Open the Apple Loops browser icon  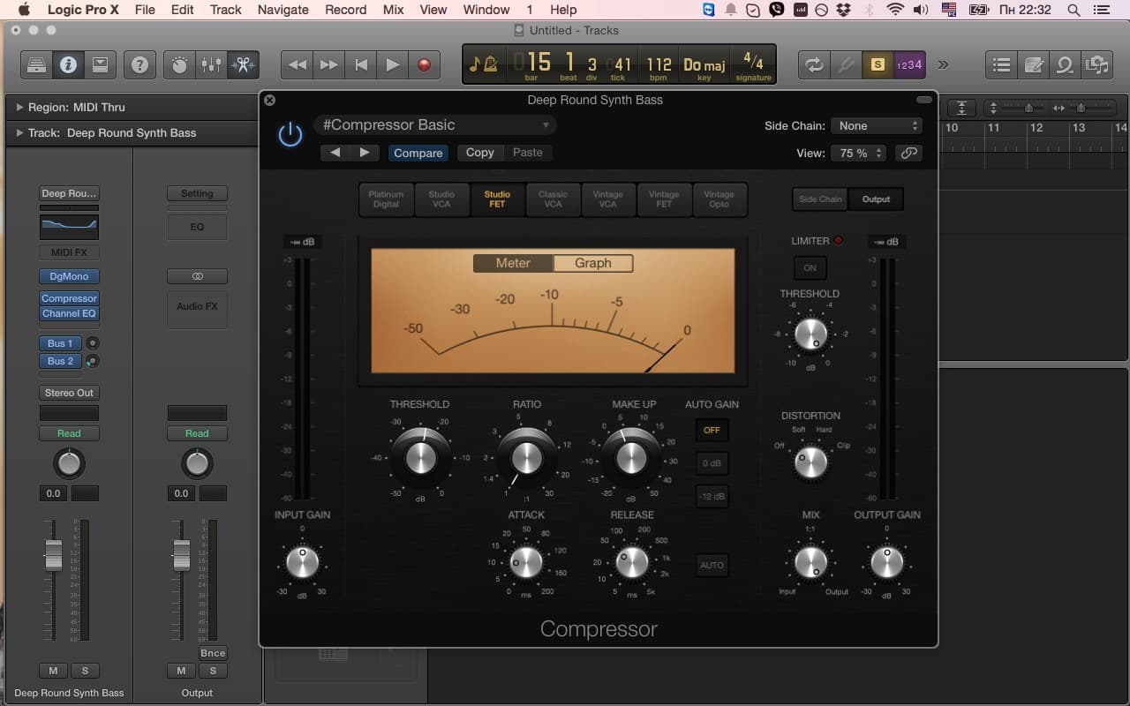1065,64
